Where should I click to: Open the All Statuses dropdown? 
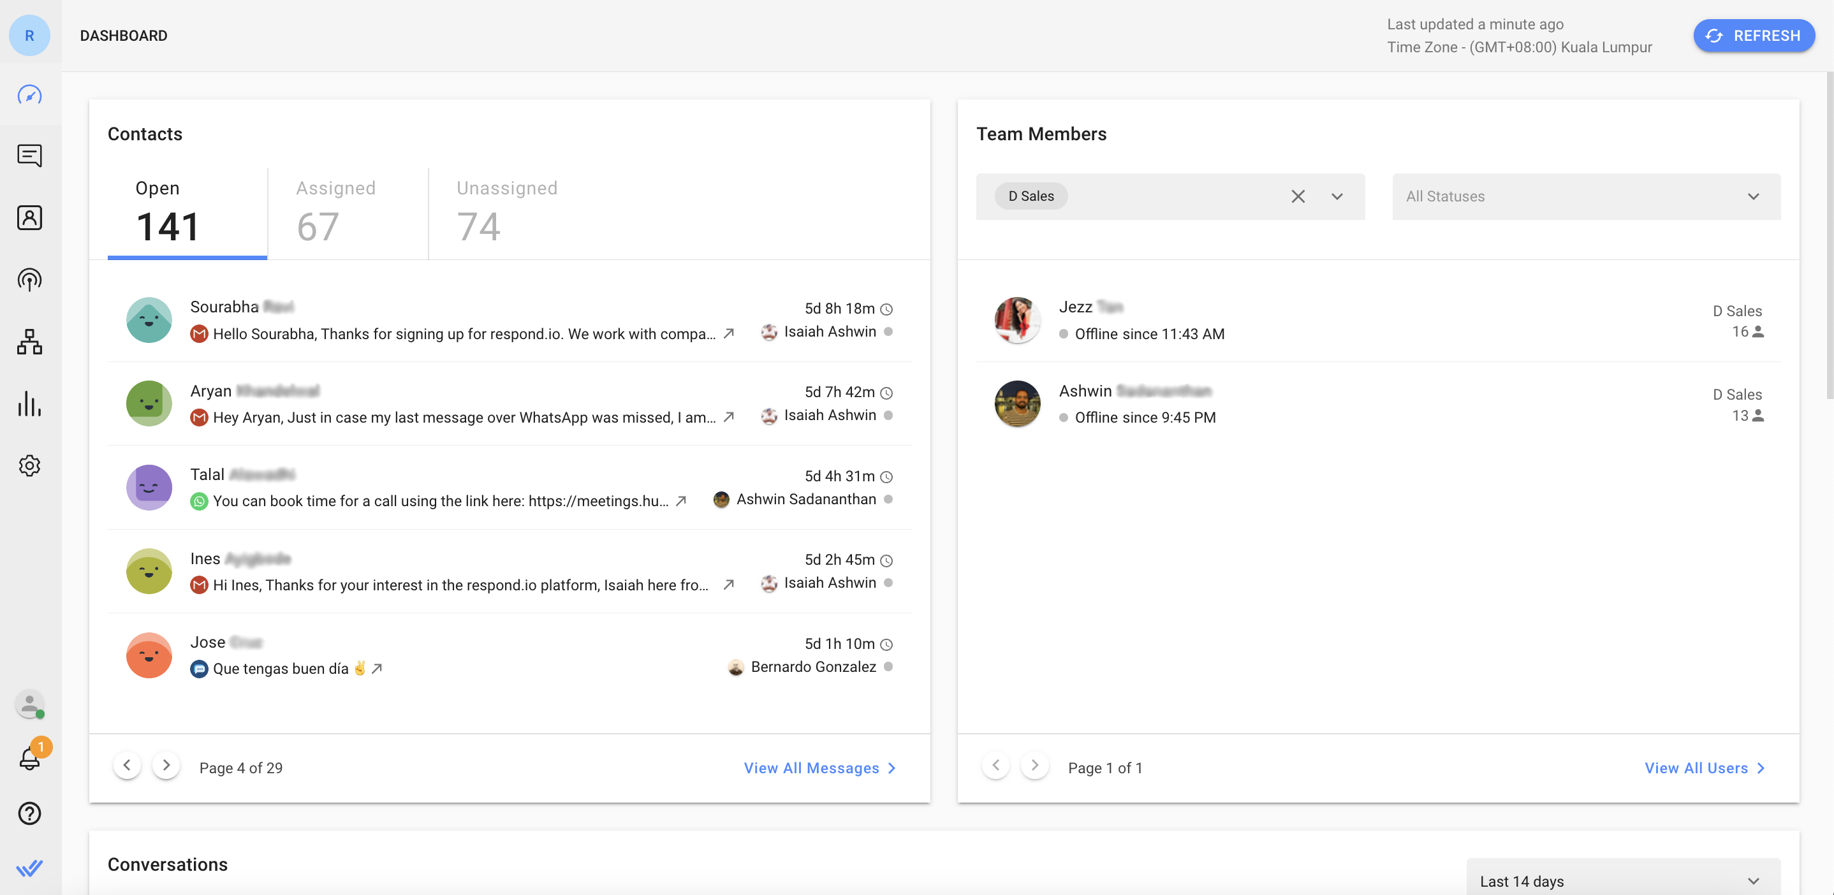pos(1585,196)
